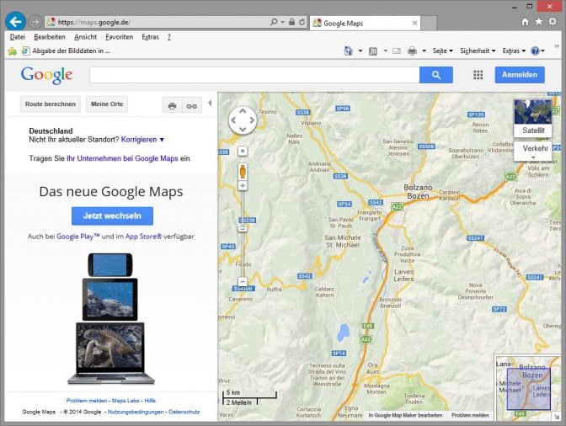Click the Anmelden sign-in button
This screenshot has width=566, height=426.
click(520, 75)
